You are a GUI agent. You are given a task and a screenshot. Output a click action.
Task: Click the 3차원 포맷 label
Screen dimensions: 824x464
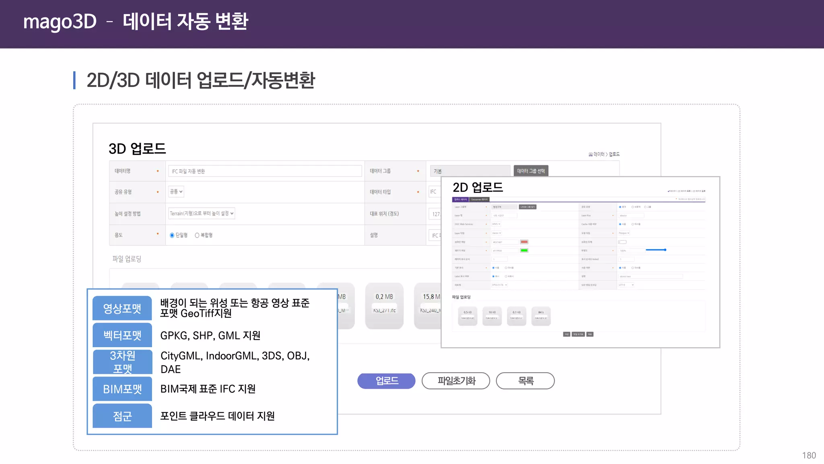pyautogui.click(x=122, y=362)
